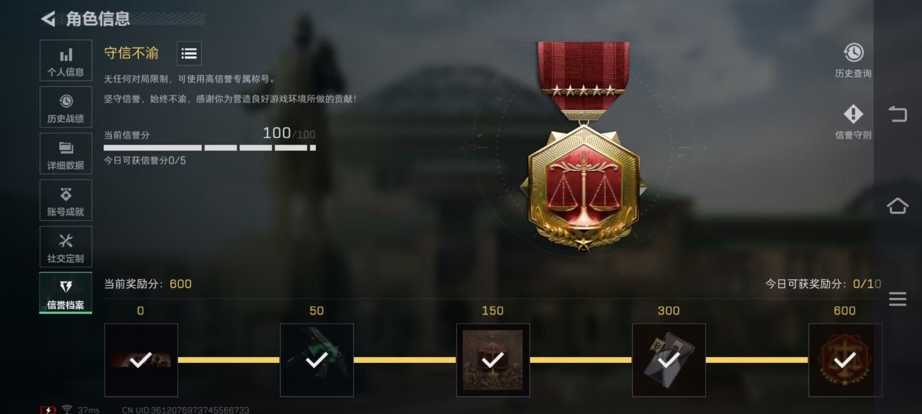Click the large credit medal

point(583,146)
